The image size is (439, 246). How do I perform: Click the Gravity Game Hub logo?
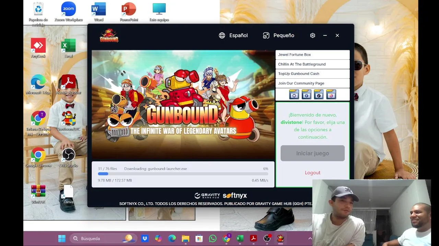207,196
